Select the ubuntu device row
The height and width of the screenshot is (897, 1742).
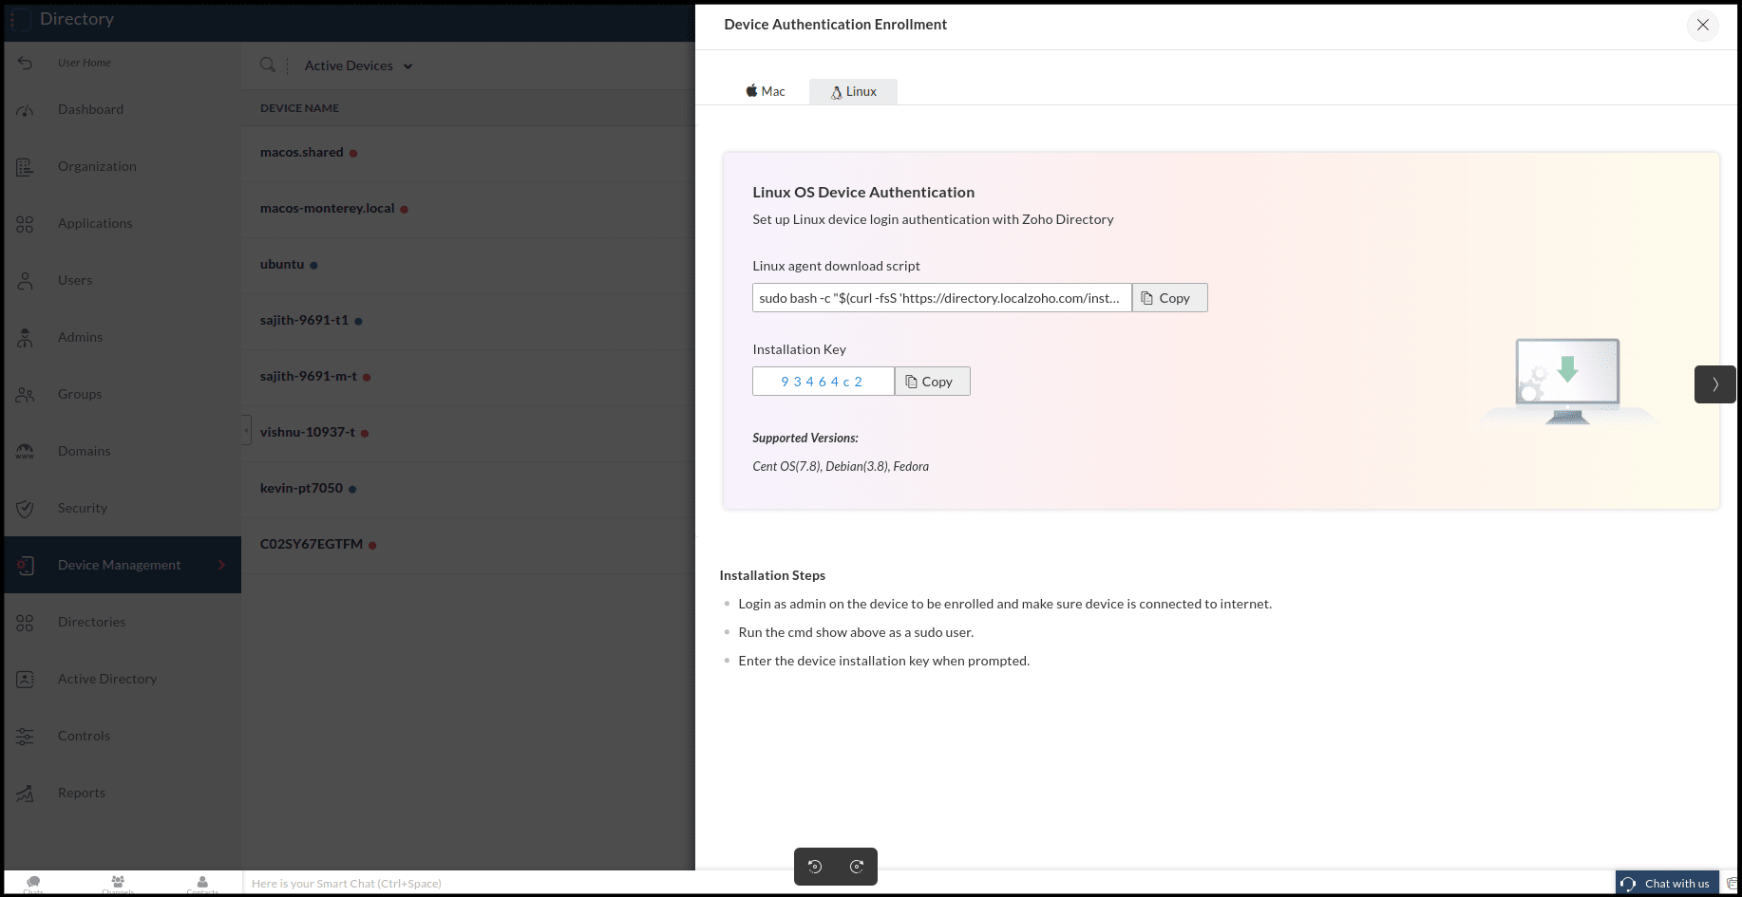pos(468,265)
